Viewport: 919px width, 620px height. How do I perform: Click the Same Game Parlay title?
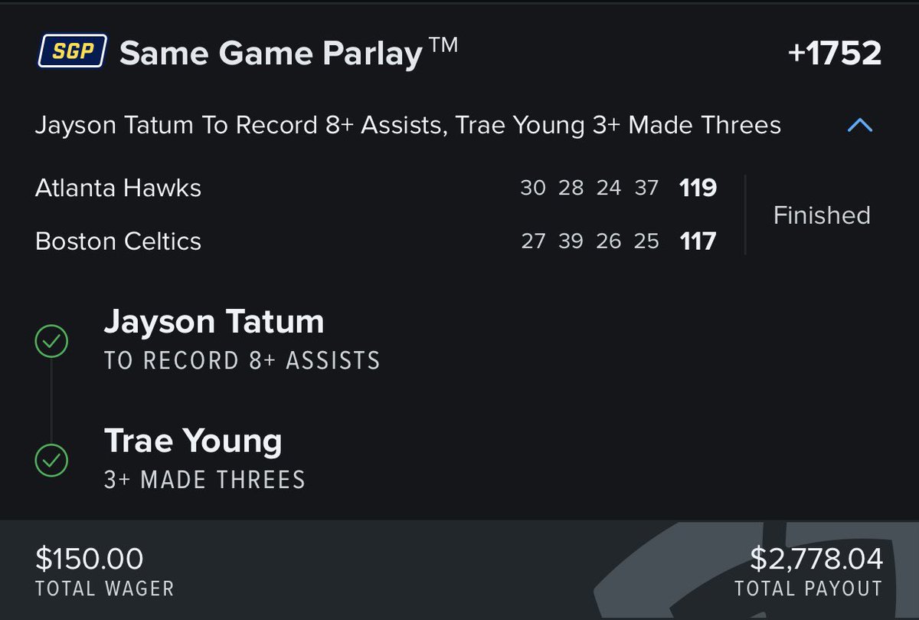[x=289, y=54]
